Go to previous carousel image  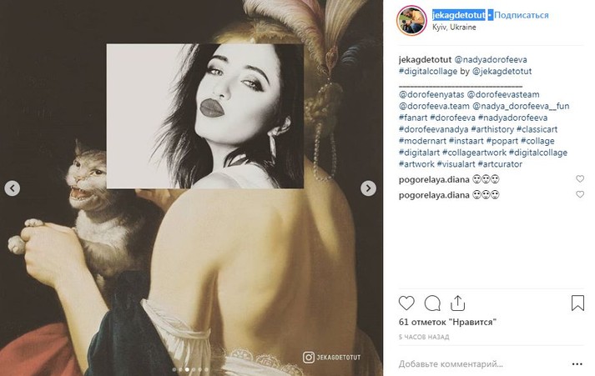[13, 188]
